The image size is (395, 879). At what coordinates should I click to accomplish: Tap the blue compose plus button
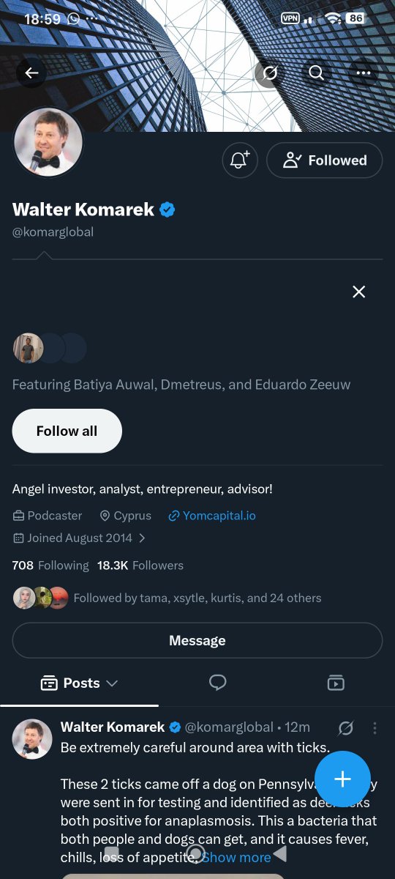tap(342, 779)
